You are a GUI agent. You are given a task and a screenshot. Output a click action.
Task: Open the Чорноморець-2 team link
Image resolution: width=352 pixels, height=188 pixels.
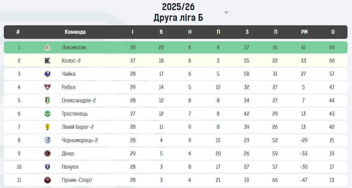80,140
